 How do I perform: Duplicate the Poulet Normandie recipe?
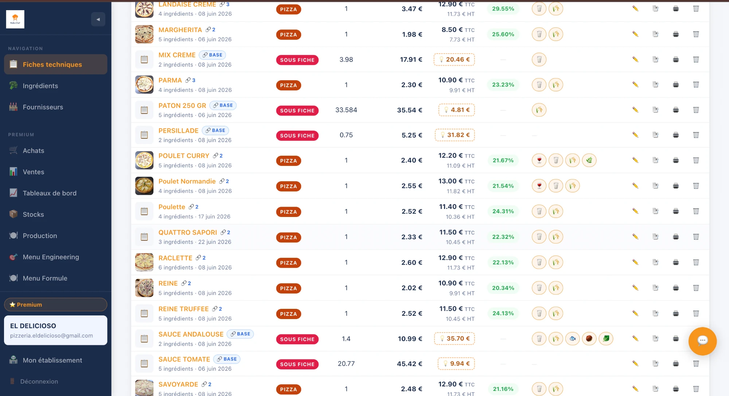point(655,186)
